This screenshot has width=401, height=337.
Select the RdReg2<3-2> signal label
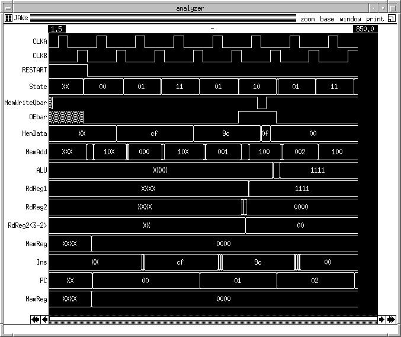tap(27, 225)
